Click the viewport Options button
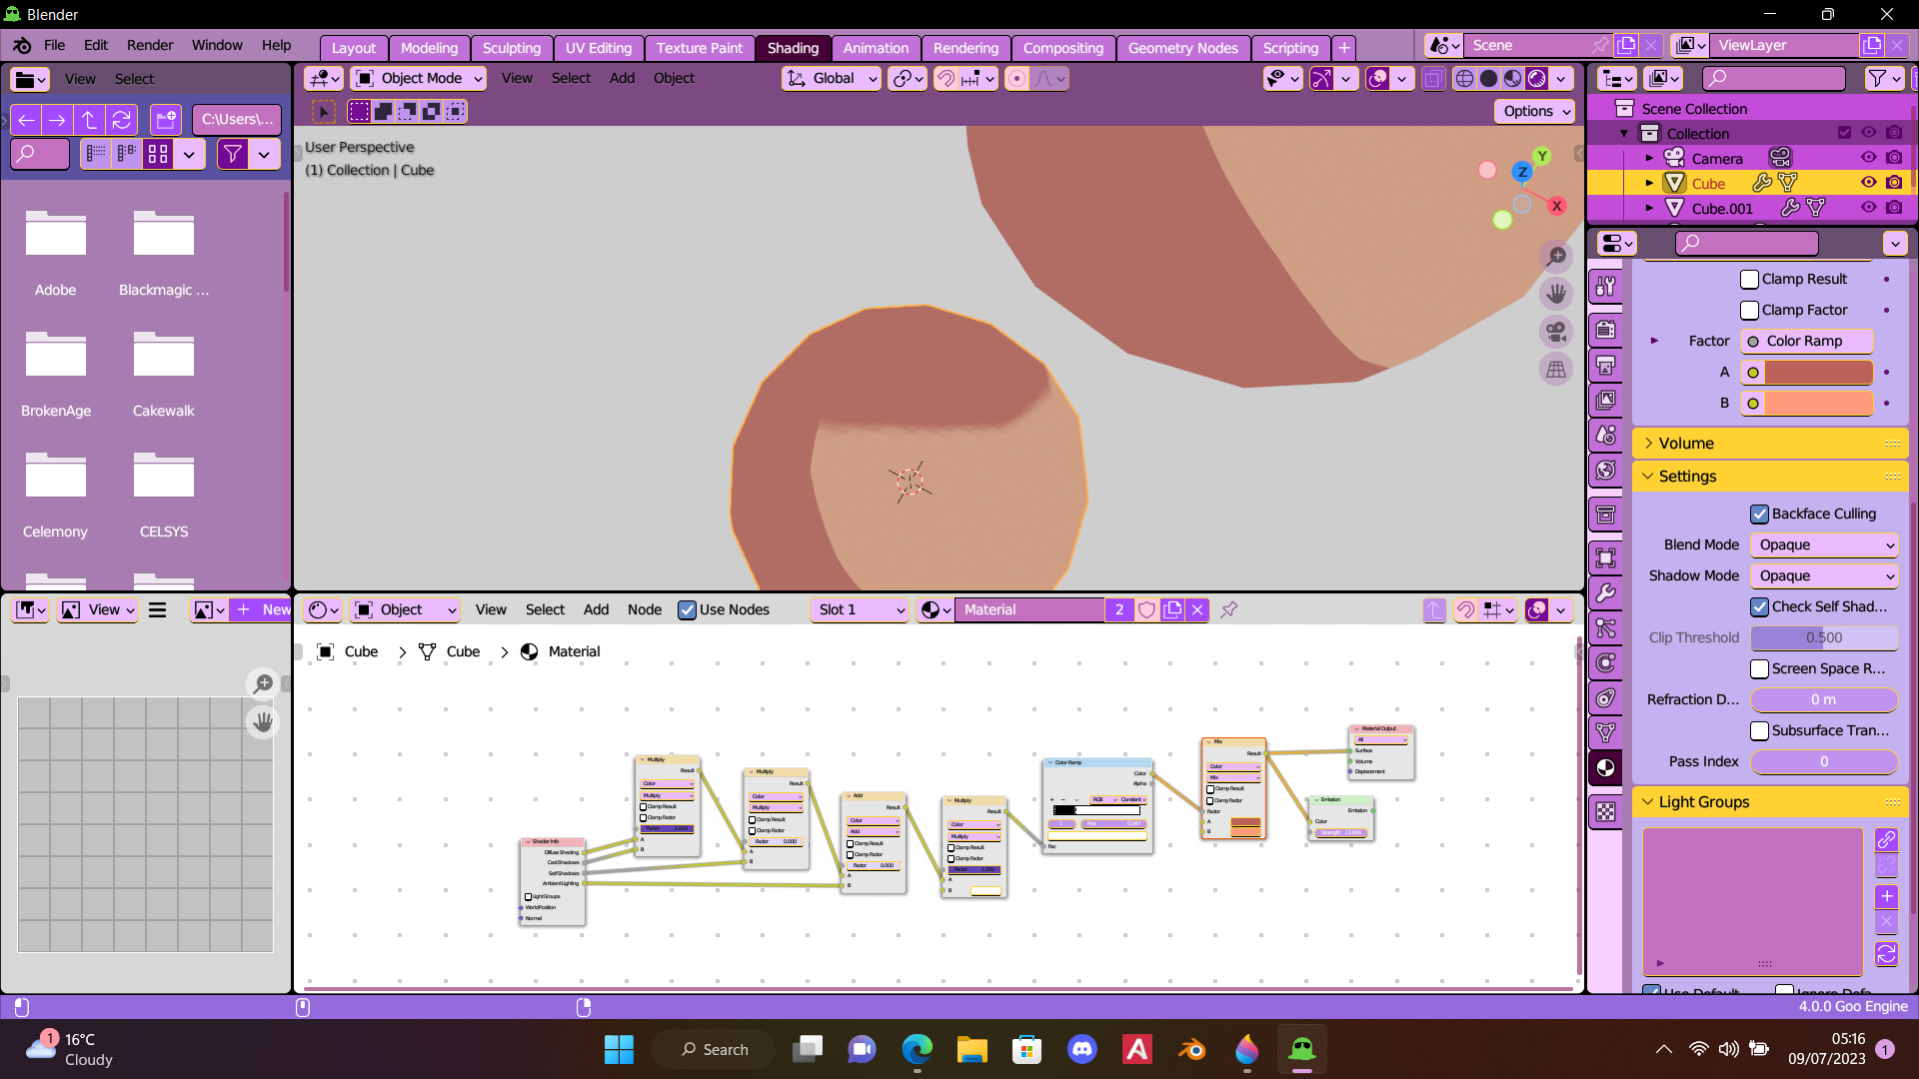This screenshot has height=1079, width=1919. click(1533, 112)
